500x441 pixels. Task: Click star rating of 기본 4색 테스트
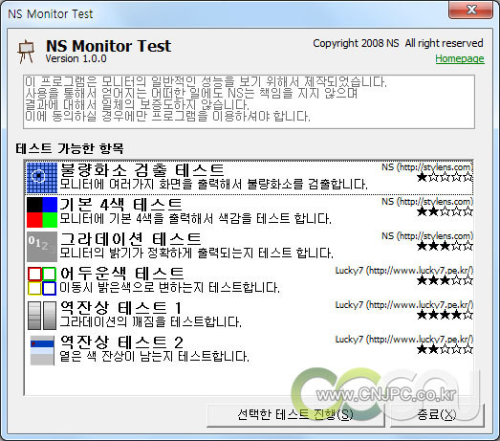coord(445,211)
